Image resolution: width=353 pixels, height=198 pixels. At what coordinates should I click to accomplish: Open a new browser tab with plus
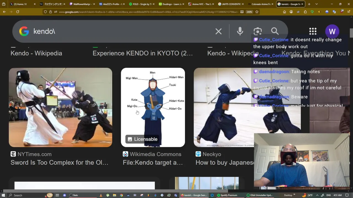point(309,4)
